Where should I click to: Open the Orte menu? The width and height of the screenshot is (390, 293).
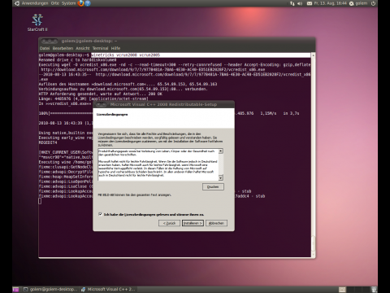coord(55,3)
